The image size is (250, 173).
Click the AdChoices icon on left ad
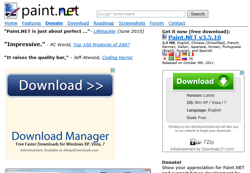(x=112, y=71)
